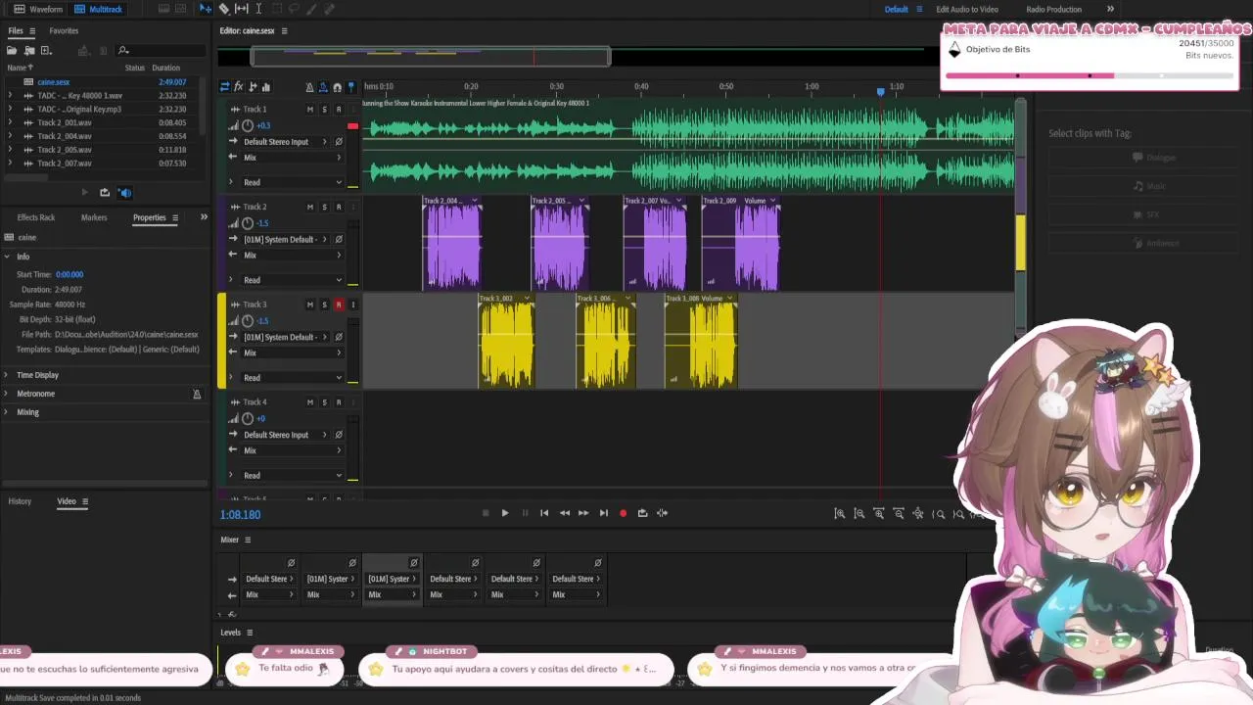Zoom in amplitude icon in zoom controls
This screenshot has height=705, width=1253.
pos(840,513)
